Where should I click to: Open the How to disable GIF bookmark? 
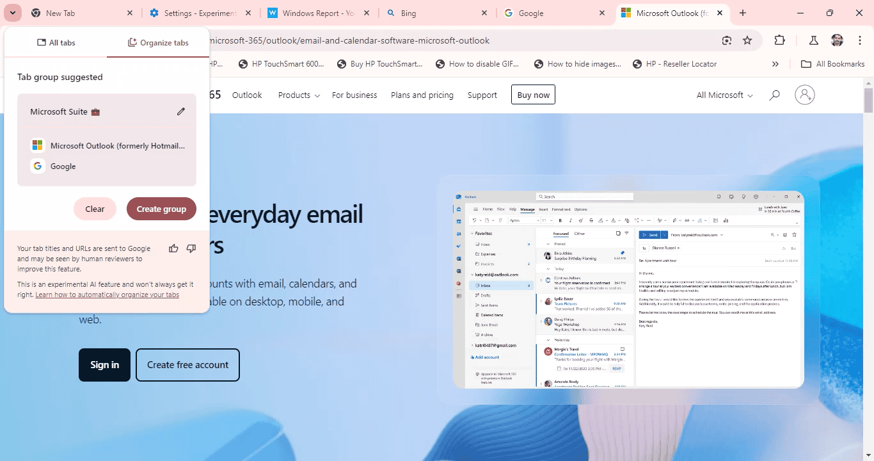coord(477,64)
